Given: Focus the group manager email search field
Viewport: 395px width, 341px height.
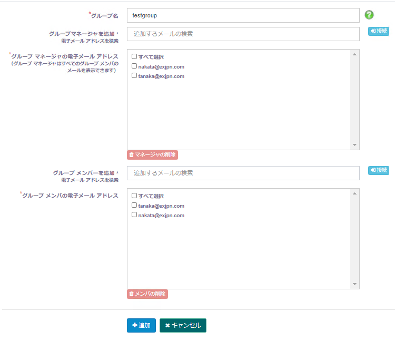Looking at the screenshot, I should click(x=243, y=34).
